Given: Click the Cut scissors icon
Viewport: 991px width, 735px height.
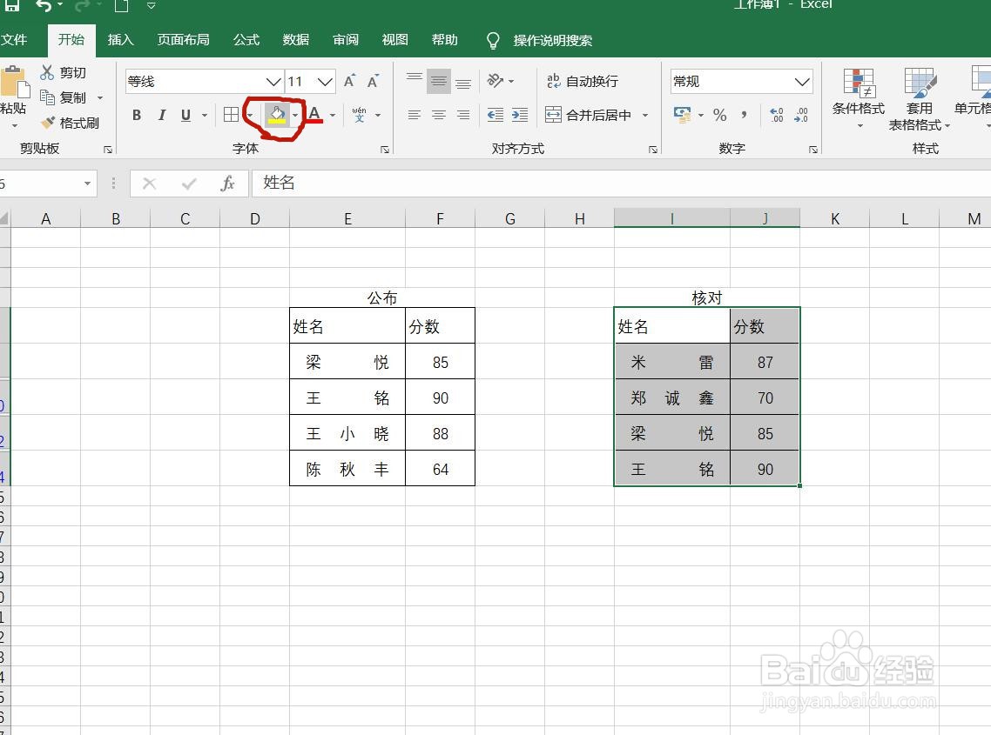Looking at the screenshot, I should (x=47, y=72).
